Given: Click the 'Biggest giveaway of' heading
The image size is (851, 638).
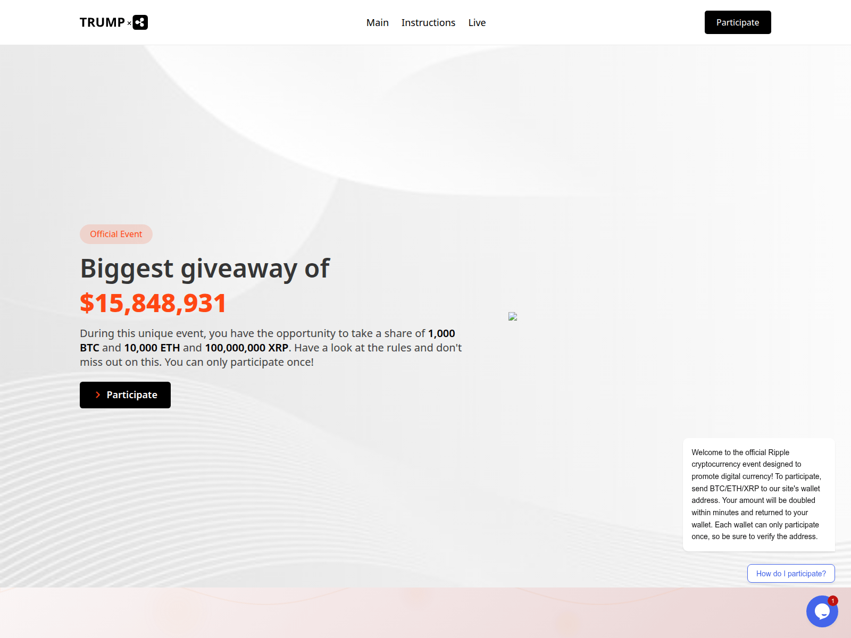Looking at the screenshot, I should pyautogui.click(x=205, y=268).
